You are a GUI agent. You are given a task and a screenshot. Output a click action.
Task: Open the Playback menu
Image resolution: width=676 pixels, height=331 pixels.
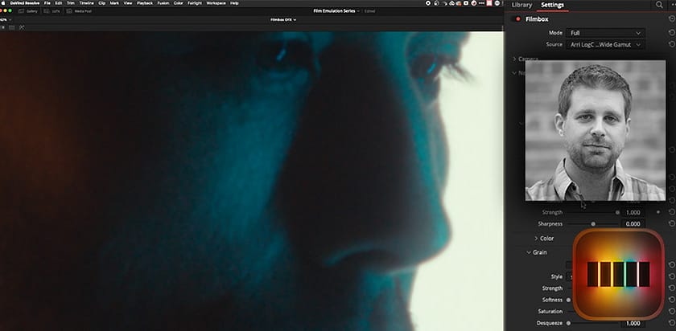point(145,3)
